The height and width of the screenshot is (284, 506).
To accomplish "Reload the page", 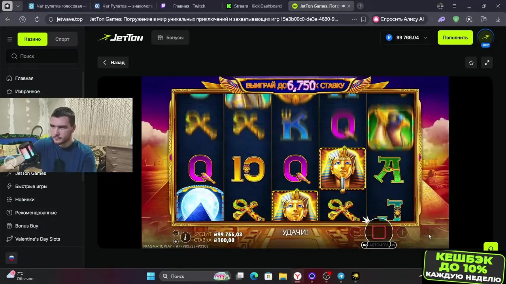I will point(37,19).
